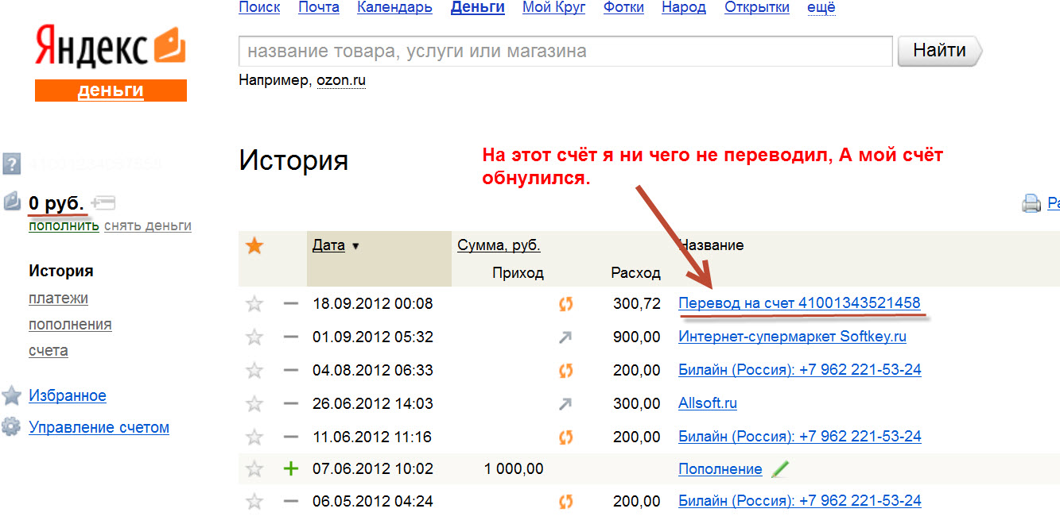Click the card icon next to balance
The height and width of the screenshot is (524, 1060).
click(x=103, y=202)
